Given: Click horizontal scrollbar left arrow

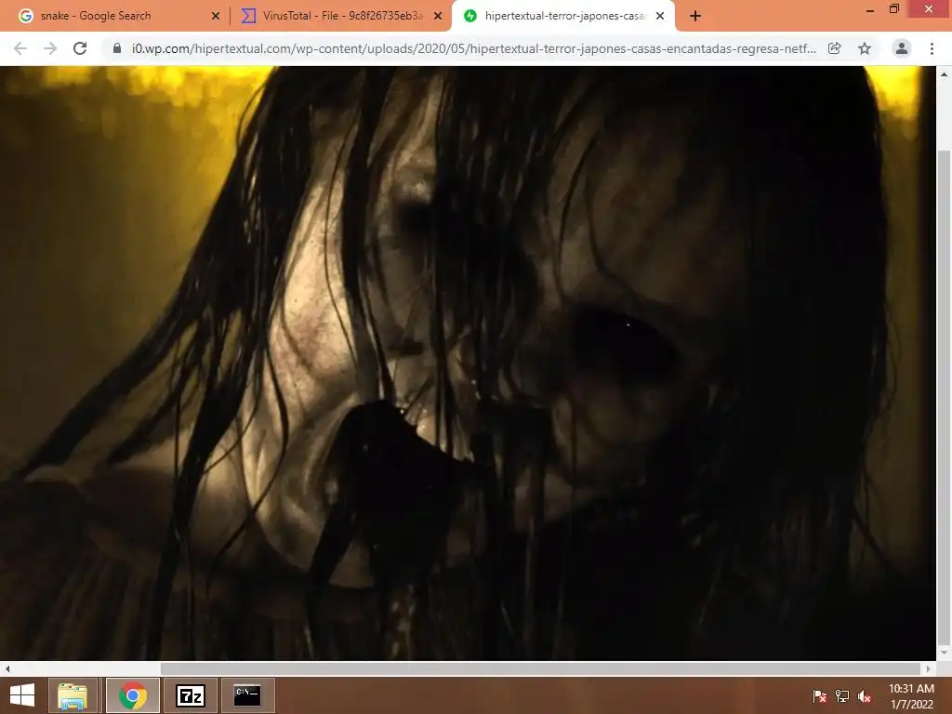Looking at the screenshot, I should 7,668.
